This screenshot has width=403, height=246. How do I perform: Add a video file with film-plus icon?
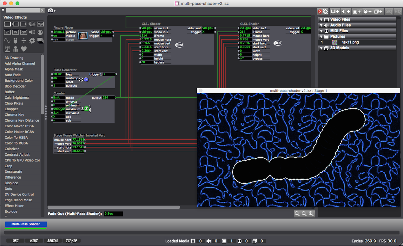coord(335,11)
